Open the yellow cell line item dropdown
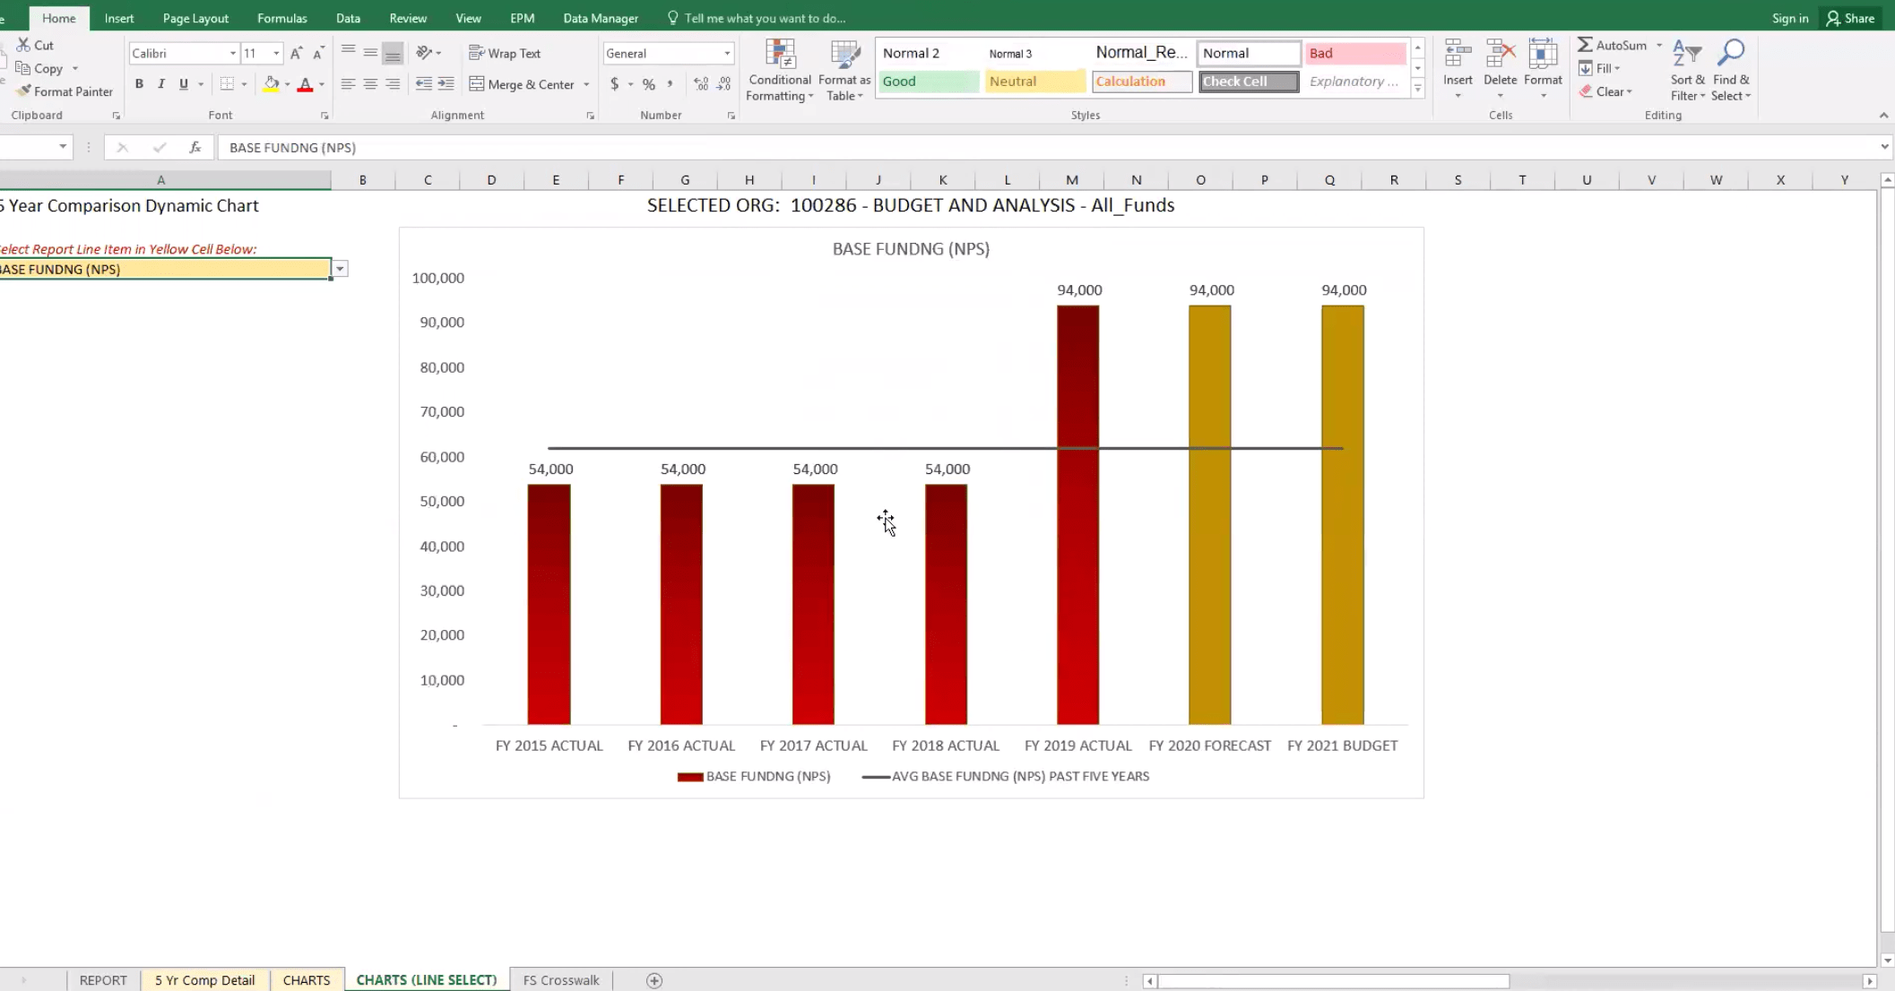Viewport: 1895px width, 991px height. click(340, 269)
